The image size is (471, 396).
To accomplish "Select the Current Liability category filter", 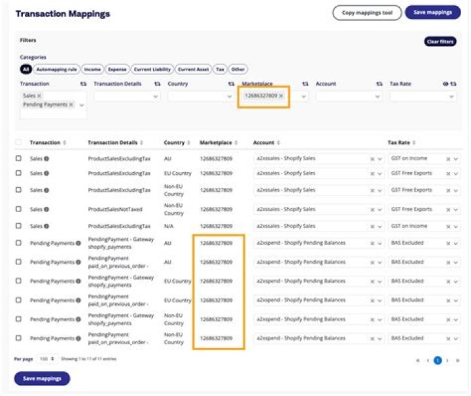I will (152, 69).
